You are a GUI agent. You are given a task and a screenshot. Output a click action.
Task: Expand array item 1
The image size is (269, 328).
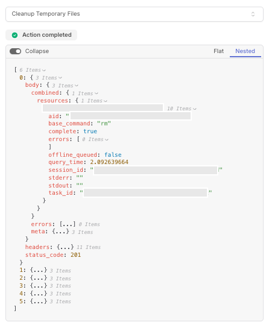pos(39,270)
